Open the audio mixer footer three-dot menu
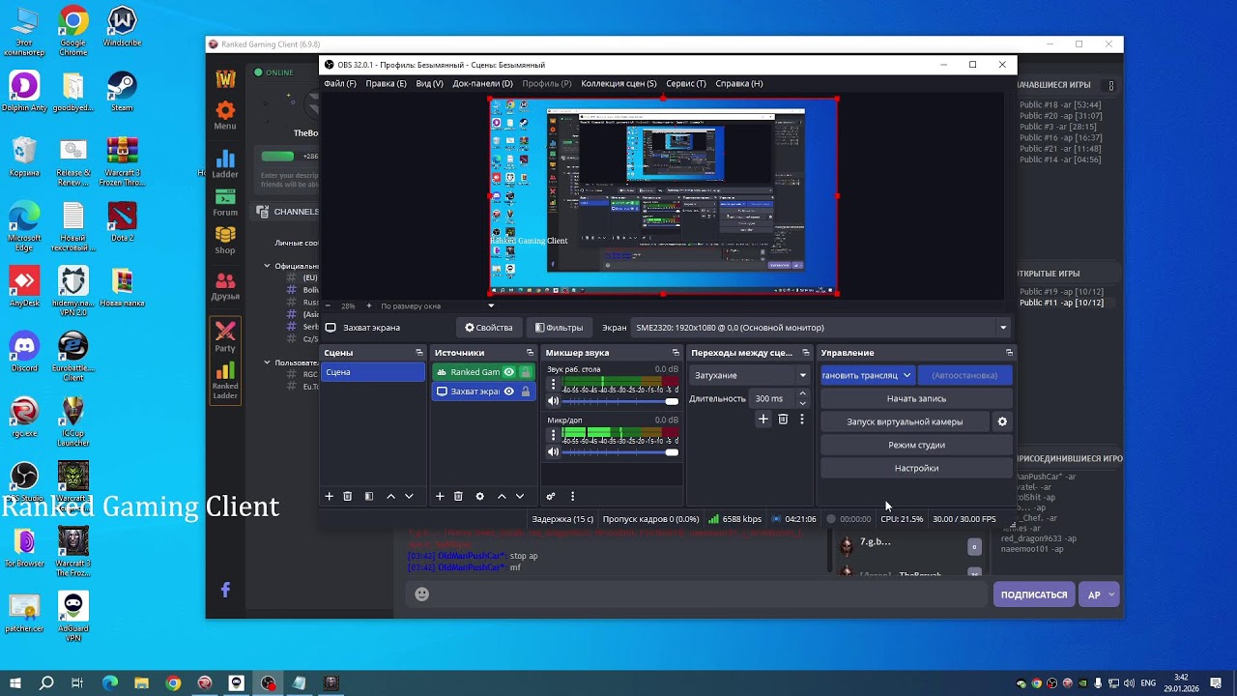 [572, 496]
